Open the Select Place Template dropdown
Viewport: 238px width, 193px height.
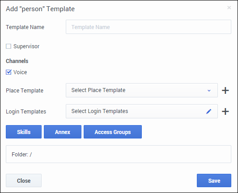click(x=142, y=90)
